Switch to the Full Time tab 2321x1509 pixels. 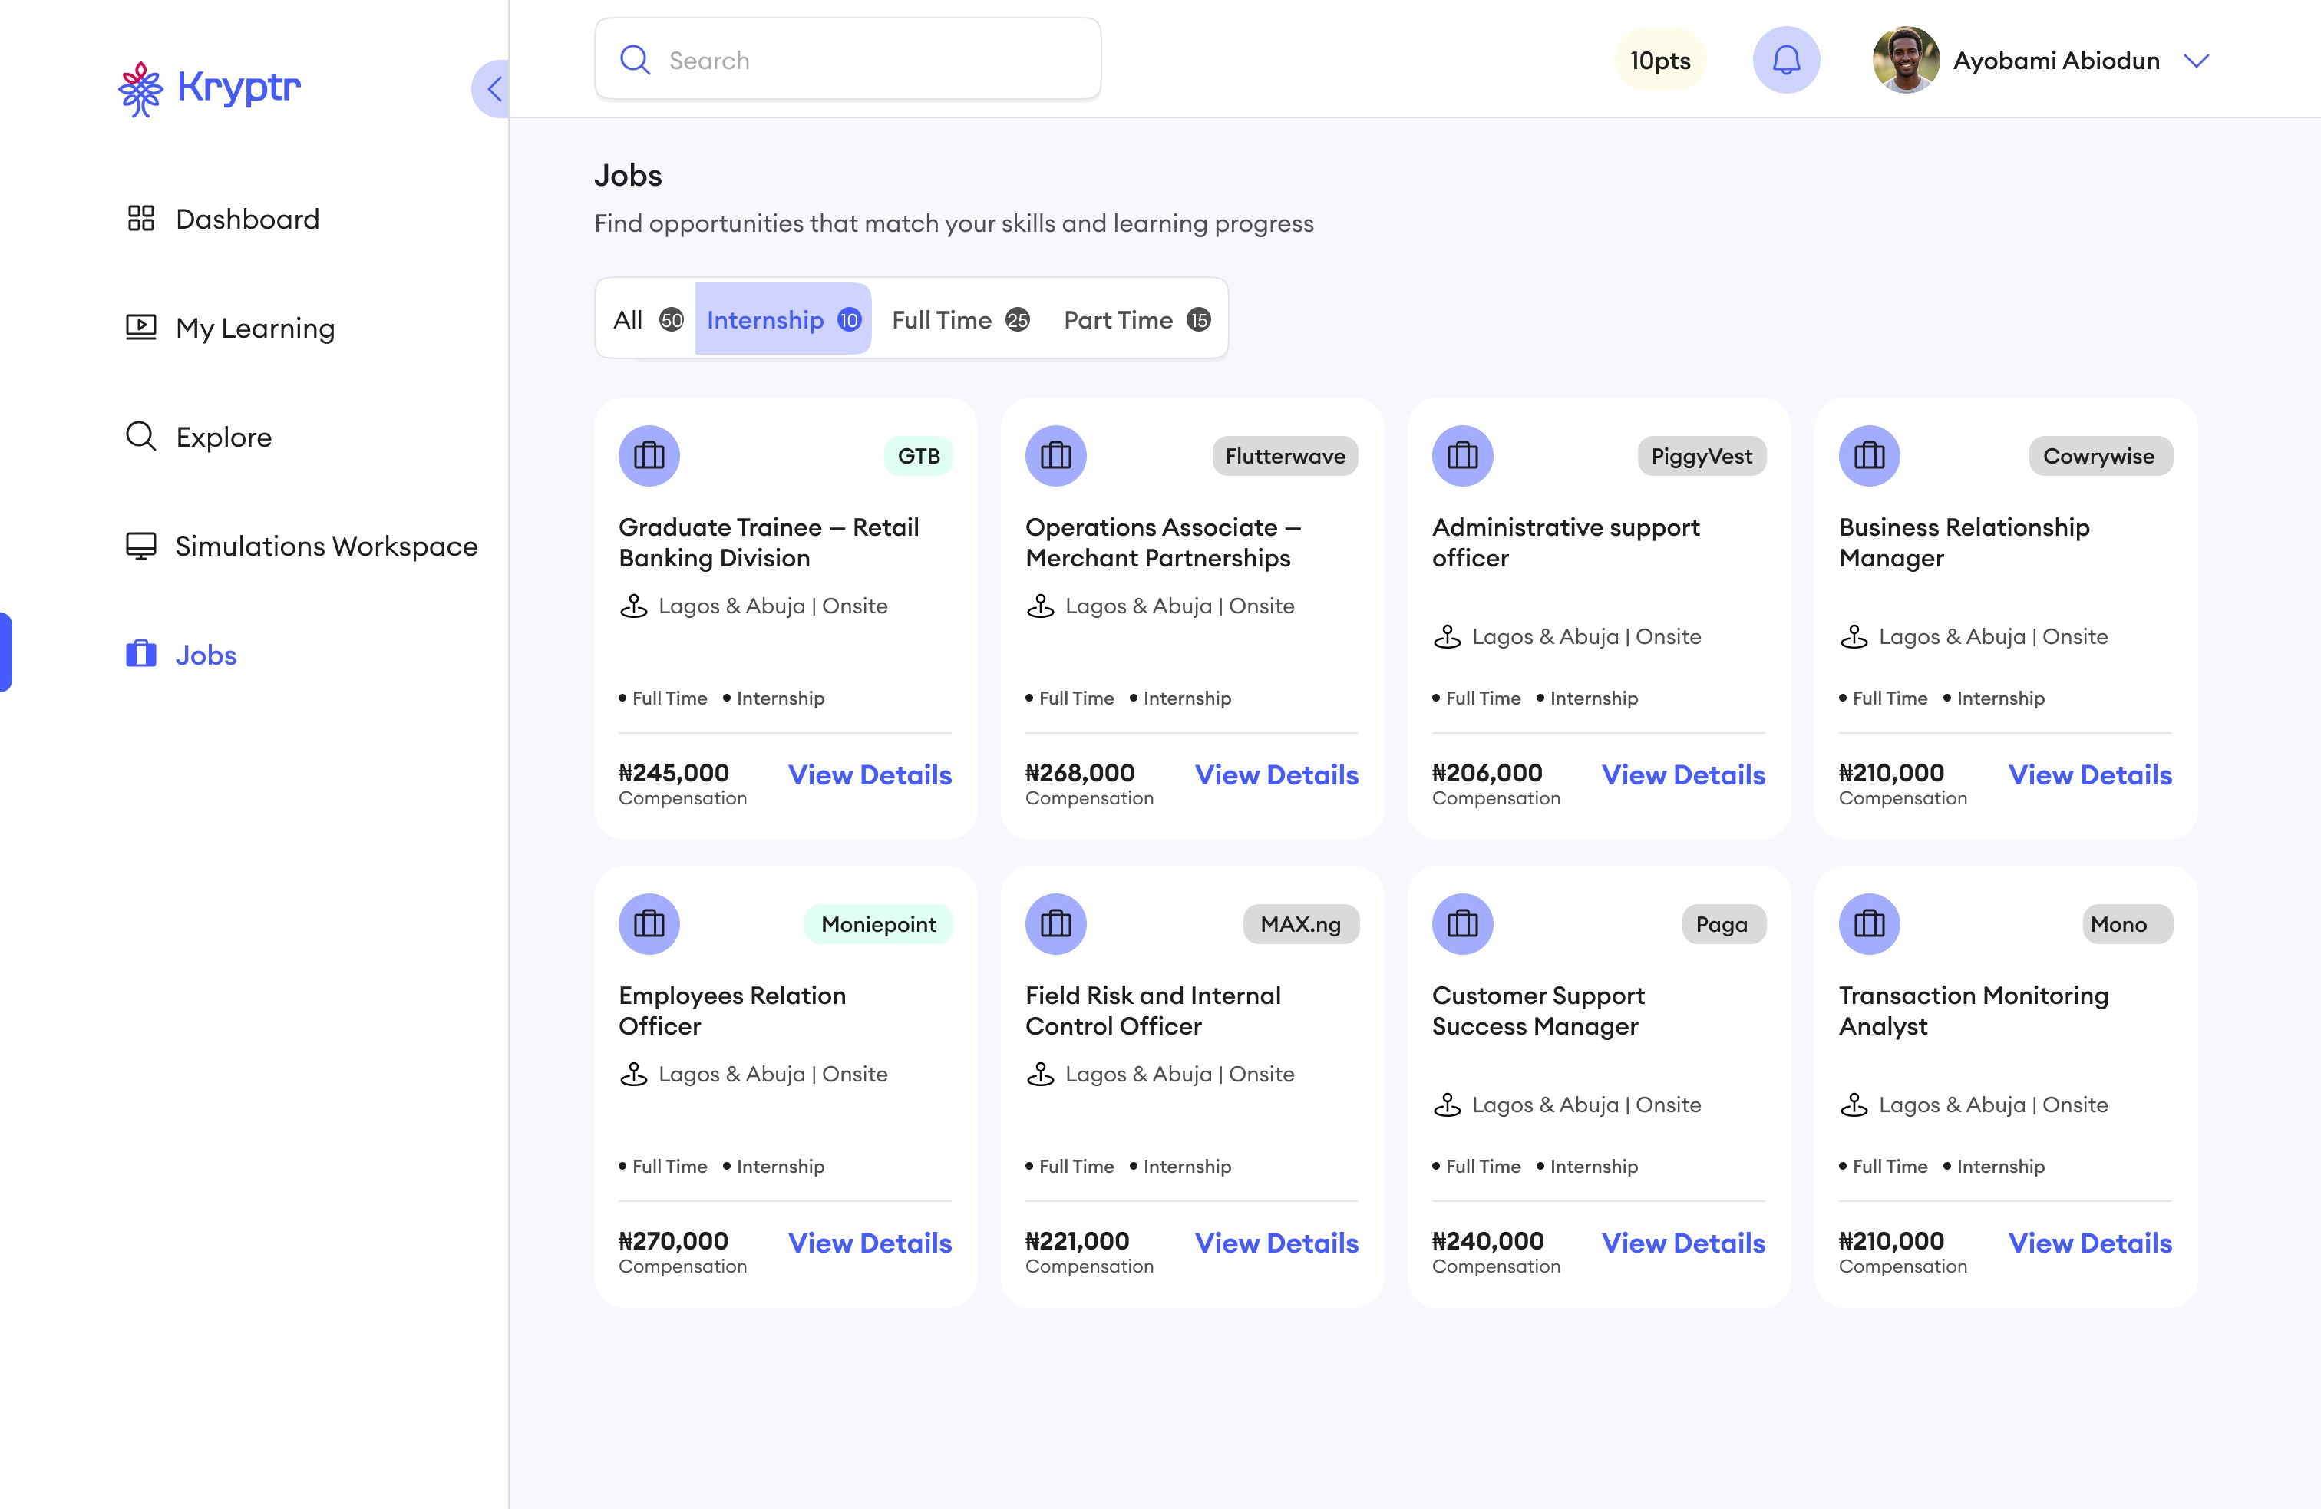[961, 319]
